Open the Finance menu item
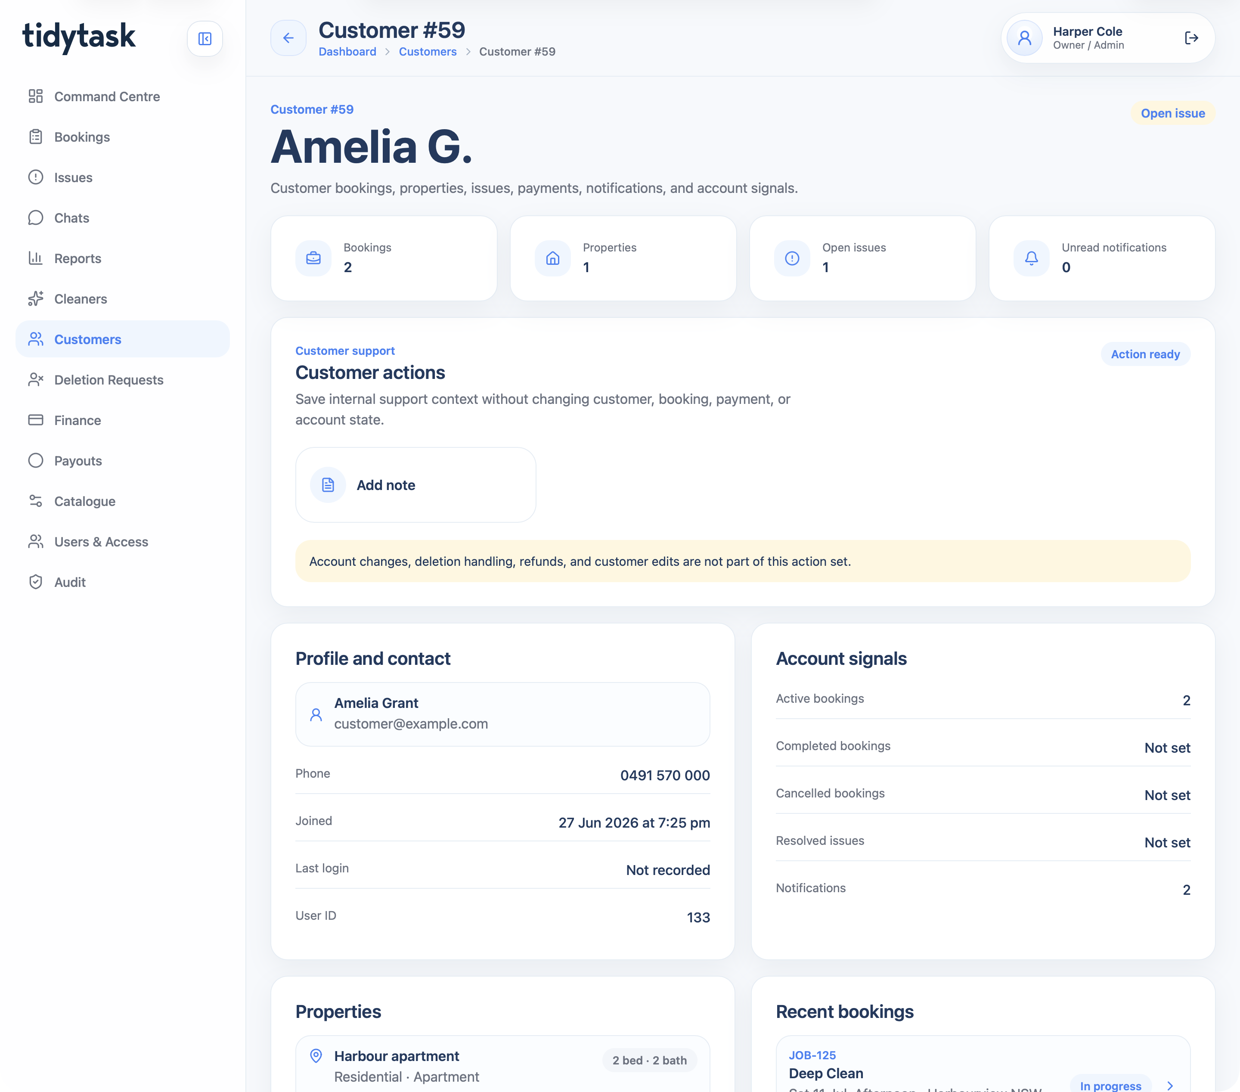 [x=123, y=420]
